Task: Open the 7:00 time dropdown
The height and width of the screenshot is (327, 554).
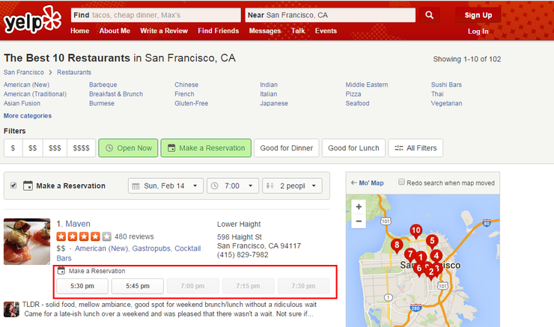Action: click(233, 186)
